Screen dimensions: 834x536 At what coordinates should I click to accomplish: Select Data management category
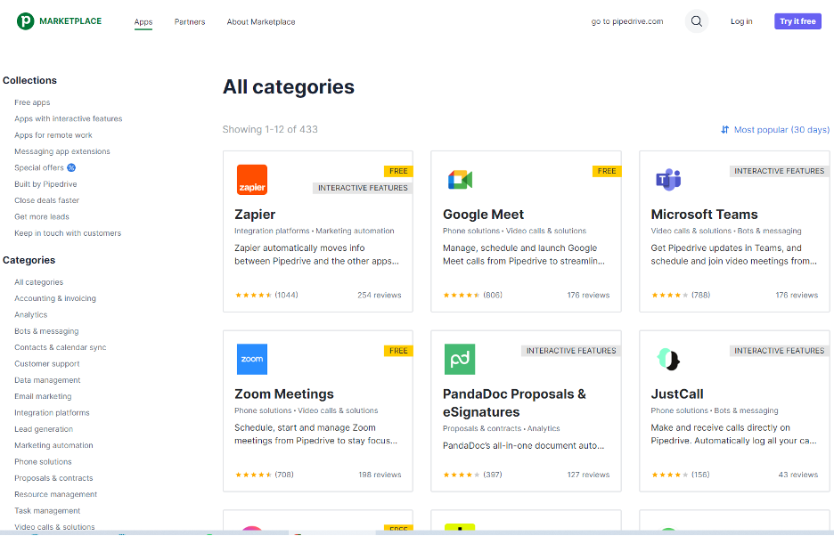click(47, 380)
